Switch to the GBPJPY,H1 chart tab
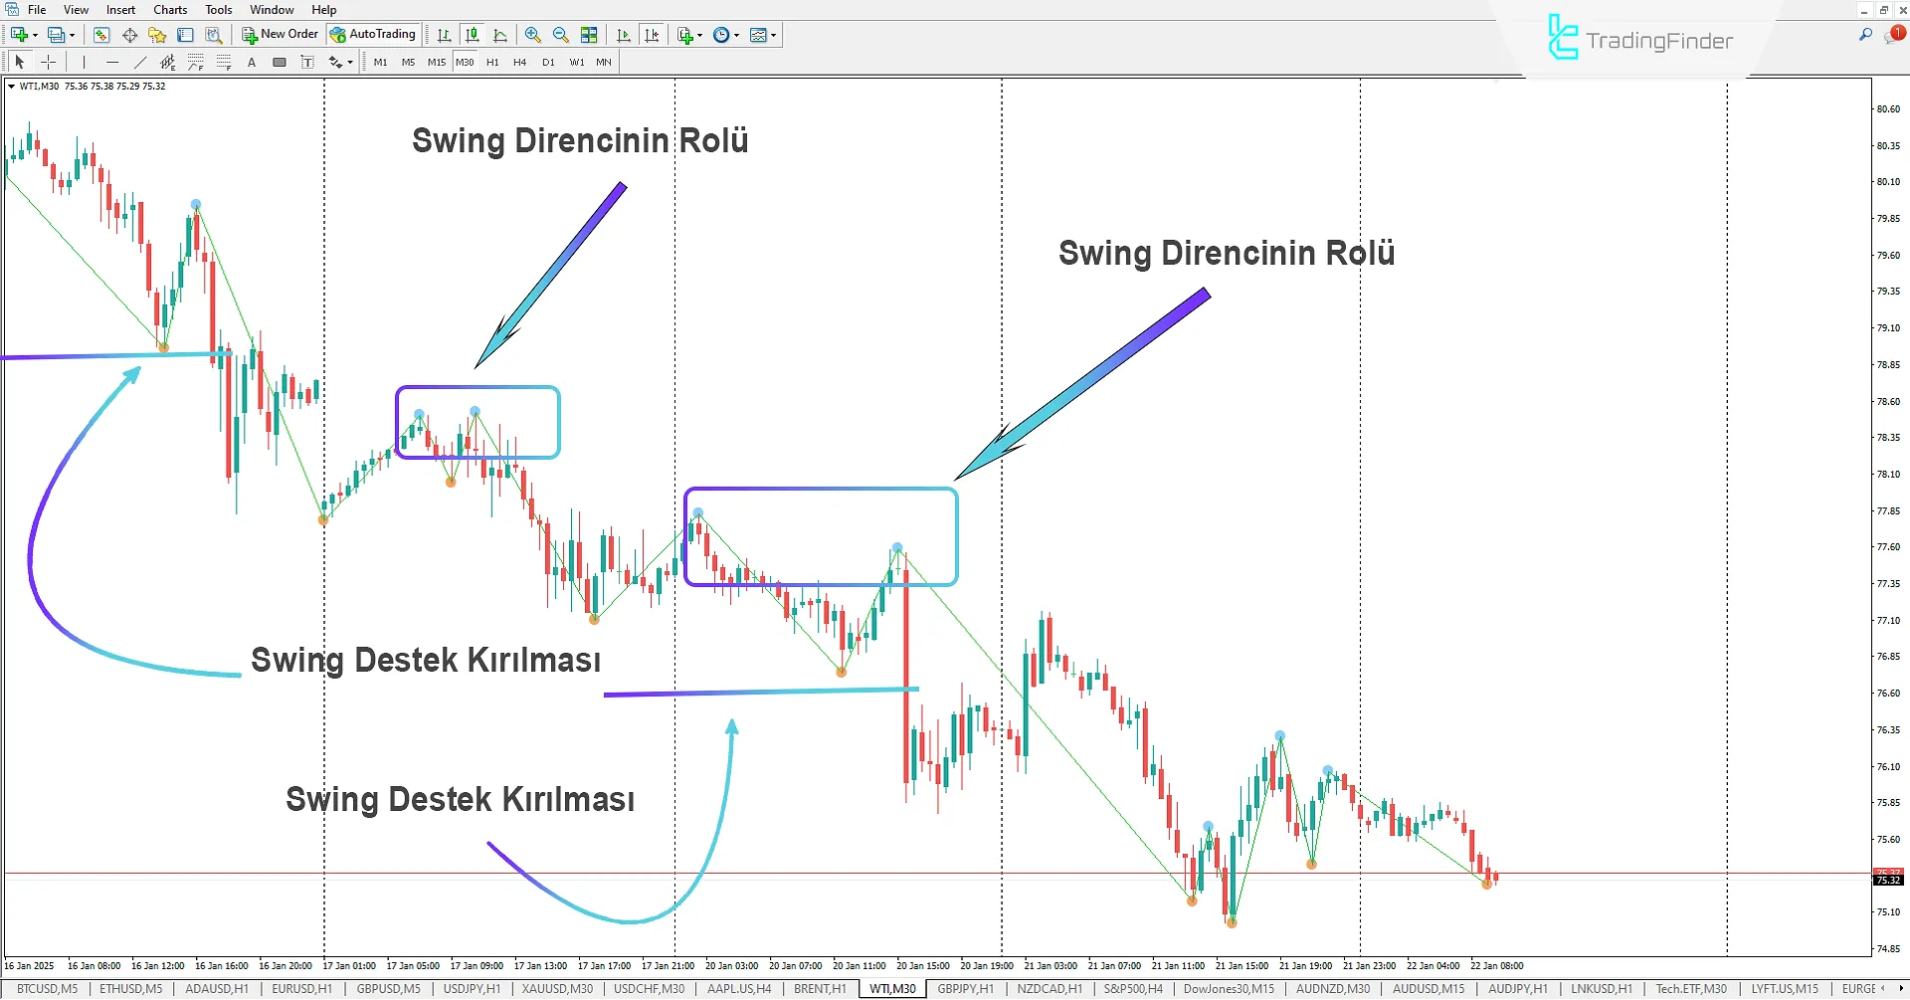1910x1000 pixels. pyautogui.click(x=965, y=989)
